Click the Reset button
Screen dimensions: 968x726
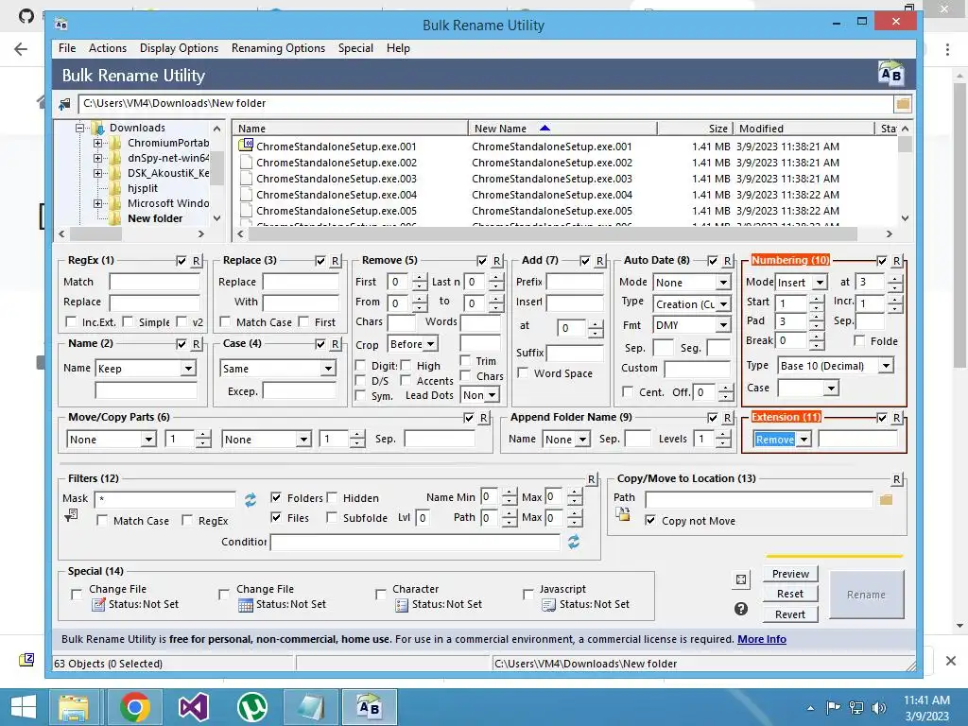(790, 594)
